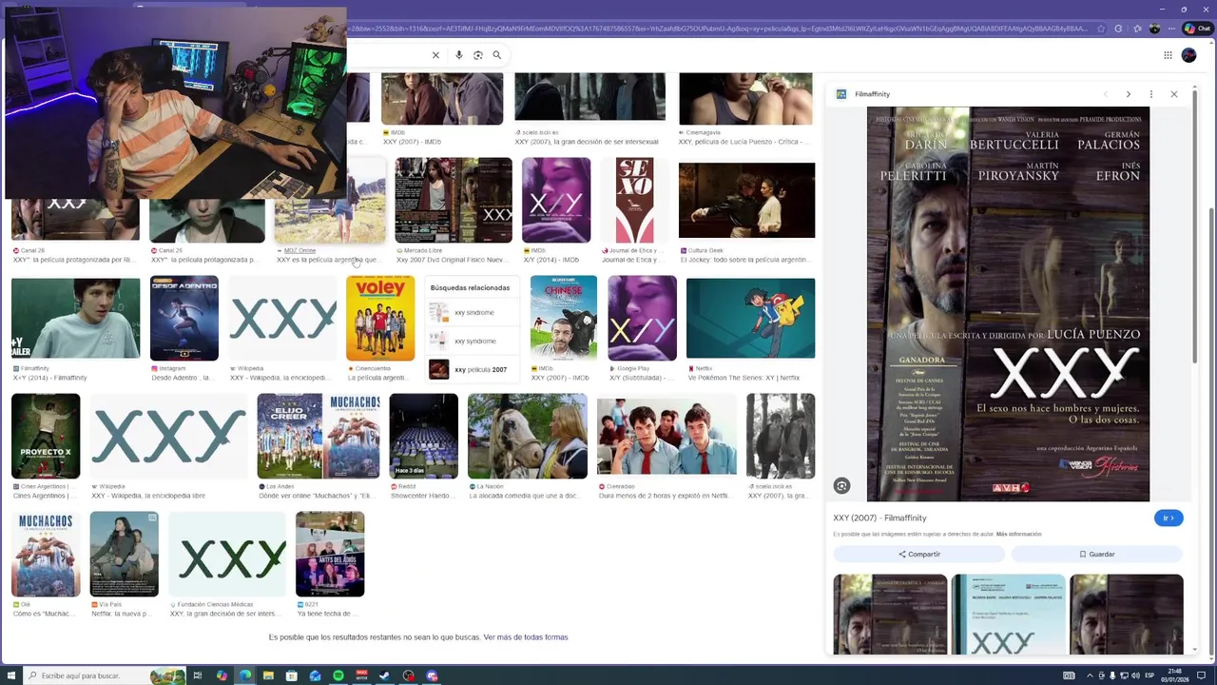
Task: Clear the search box with the X icon
Action: coord(435,55)
